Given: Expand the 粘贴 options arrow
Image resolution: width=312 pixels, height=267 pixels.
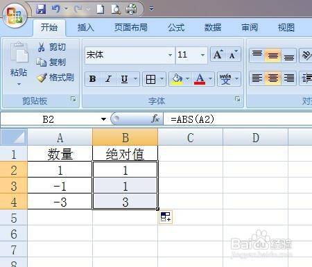Looking at the screenshot, I should pos(19,85).
